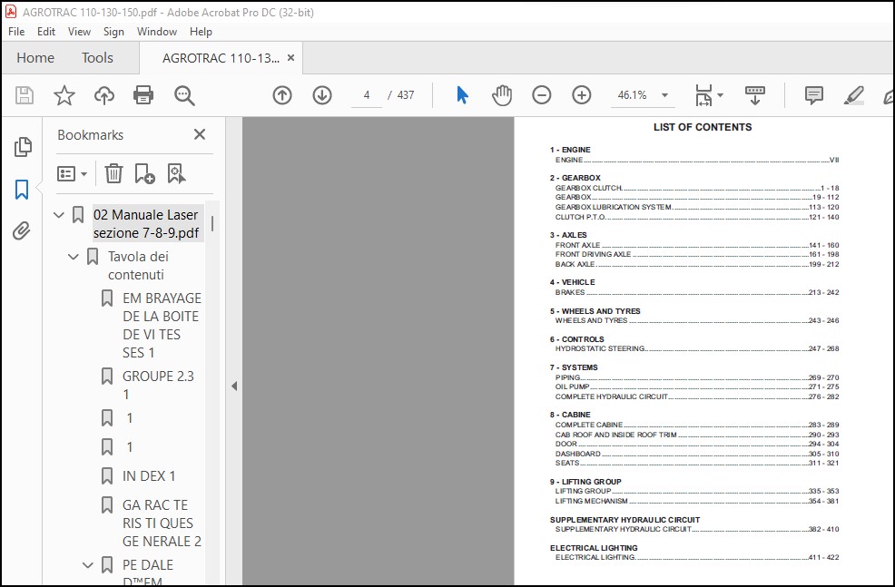Screen dimensions: 895x587
Task: Click the WHEELS AND TYRES page entry
Action: 697,320
